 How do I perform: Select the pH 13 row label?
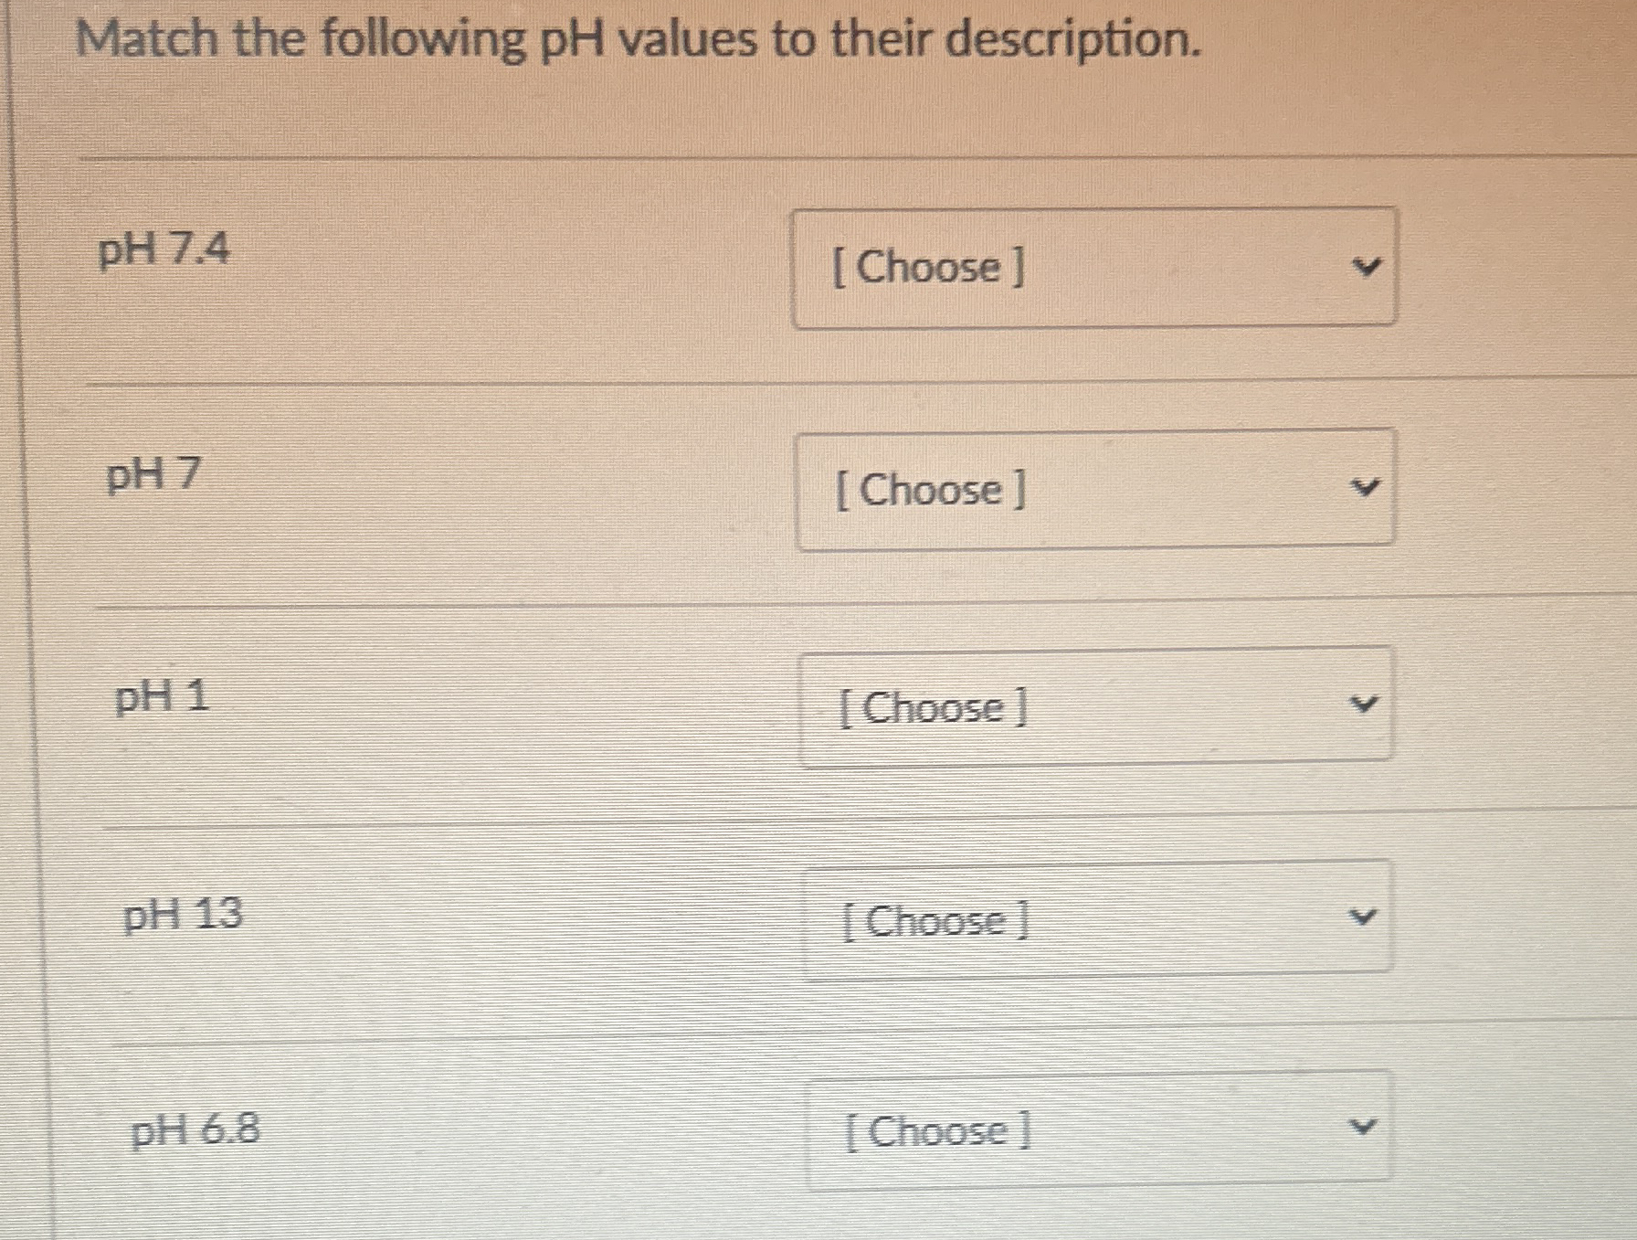(182, 916)
